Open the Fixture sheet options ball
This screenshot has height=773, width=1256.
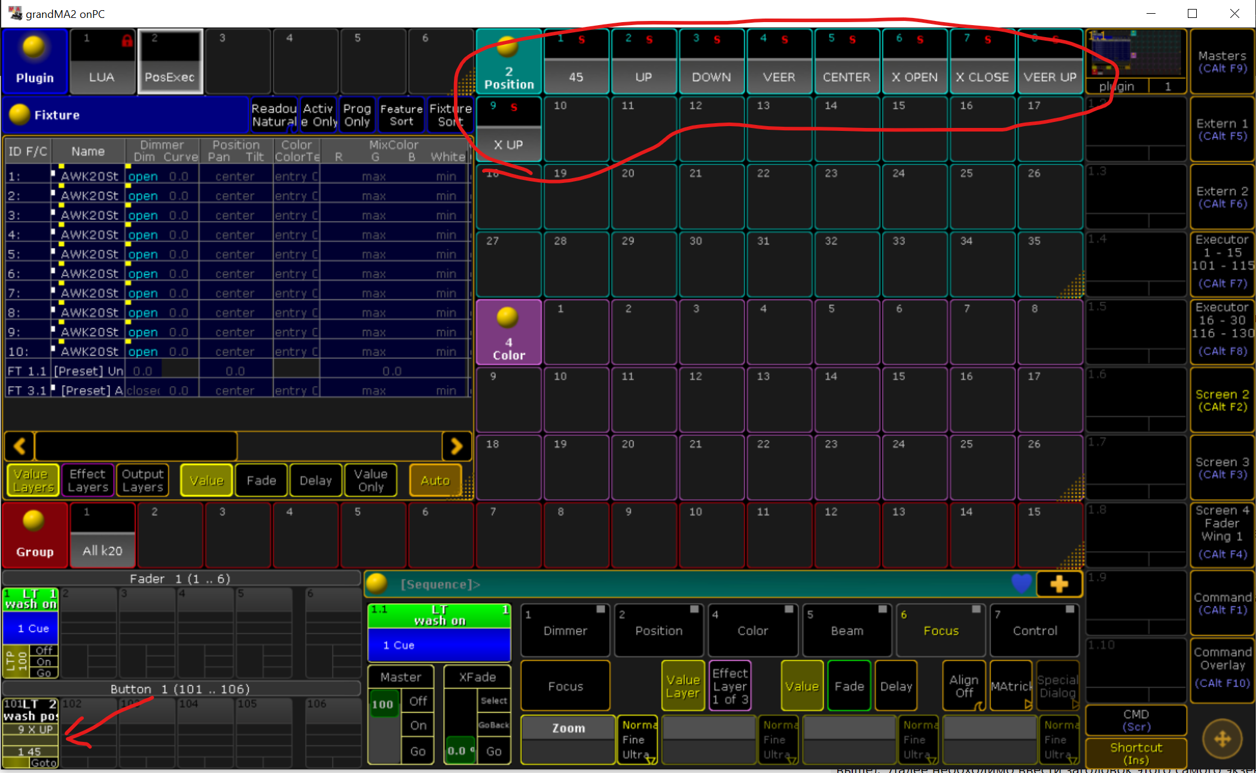(x=20, y=114)
